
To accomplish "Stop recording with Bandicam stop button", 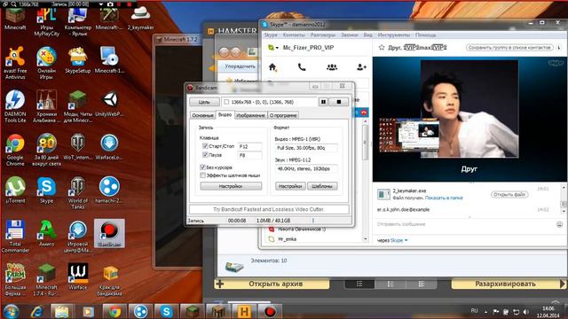I will pyautogui.click(x=339, y=102).
